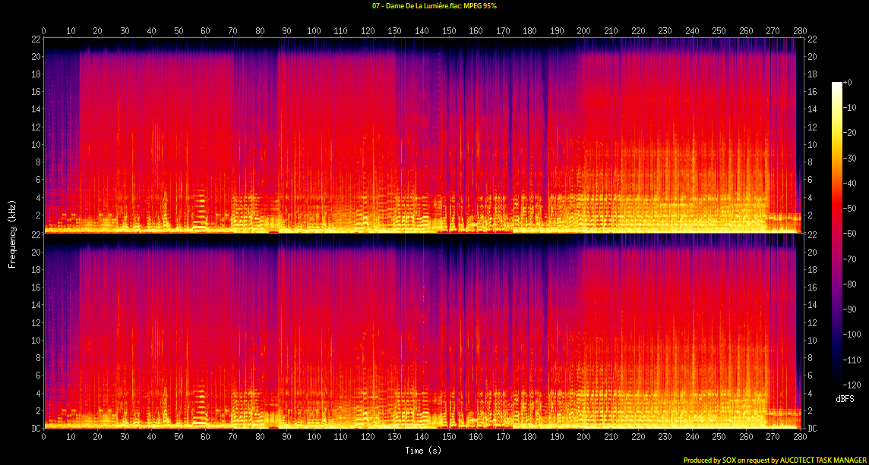The image size is (869, 465).
Task: Click the 0 tick on bottom time axis
Action: (x=44, y=438)
